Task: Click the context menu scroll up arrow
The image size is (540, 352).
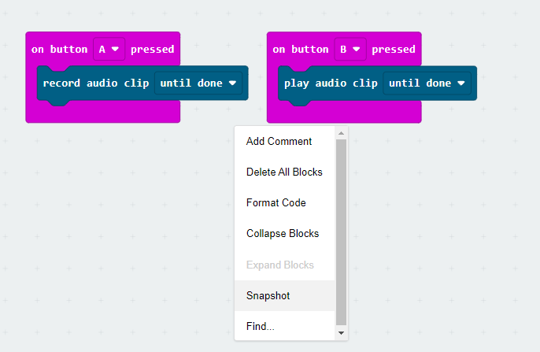Action: coord(341,133)
